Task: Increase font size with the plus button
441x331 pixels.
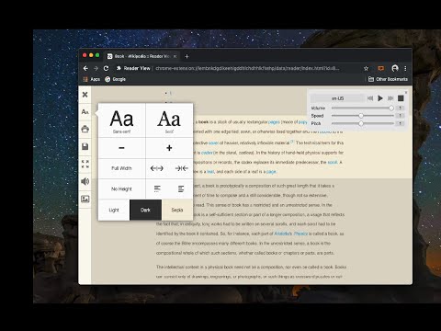Action: tap(169, 148)
